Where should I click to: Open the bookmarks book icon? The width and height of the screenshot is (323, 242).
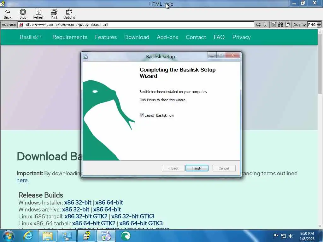[x=274, y=25]
